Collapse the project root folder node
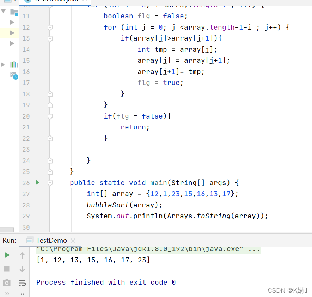This screenshot has width=312, height=297. click(x=3, y=11)
